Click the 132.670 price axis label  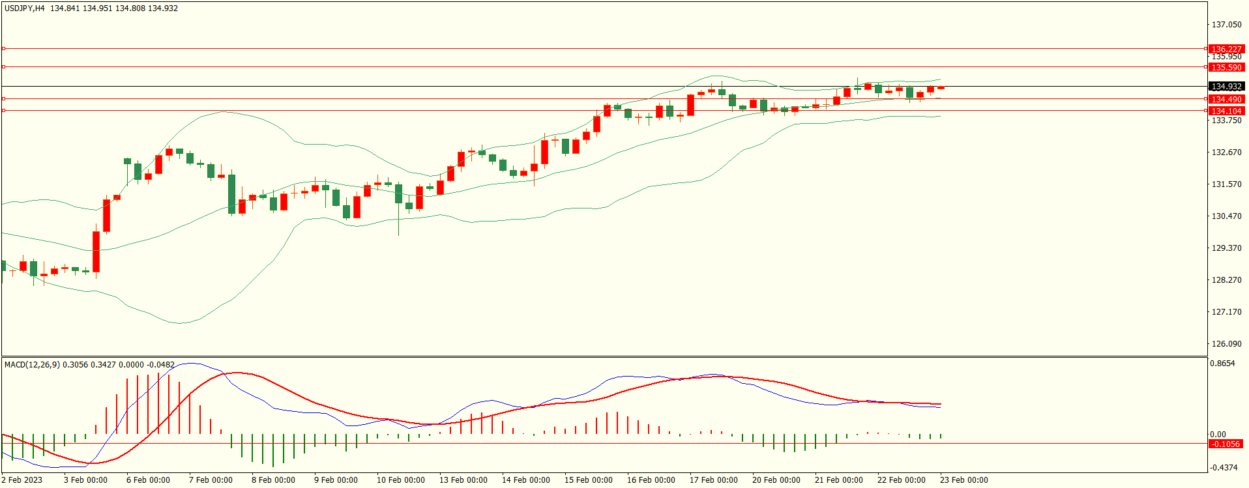tap(1226, 152)
